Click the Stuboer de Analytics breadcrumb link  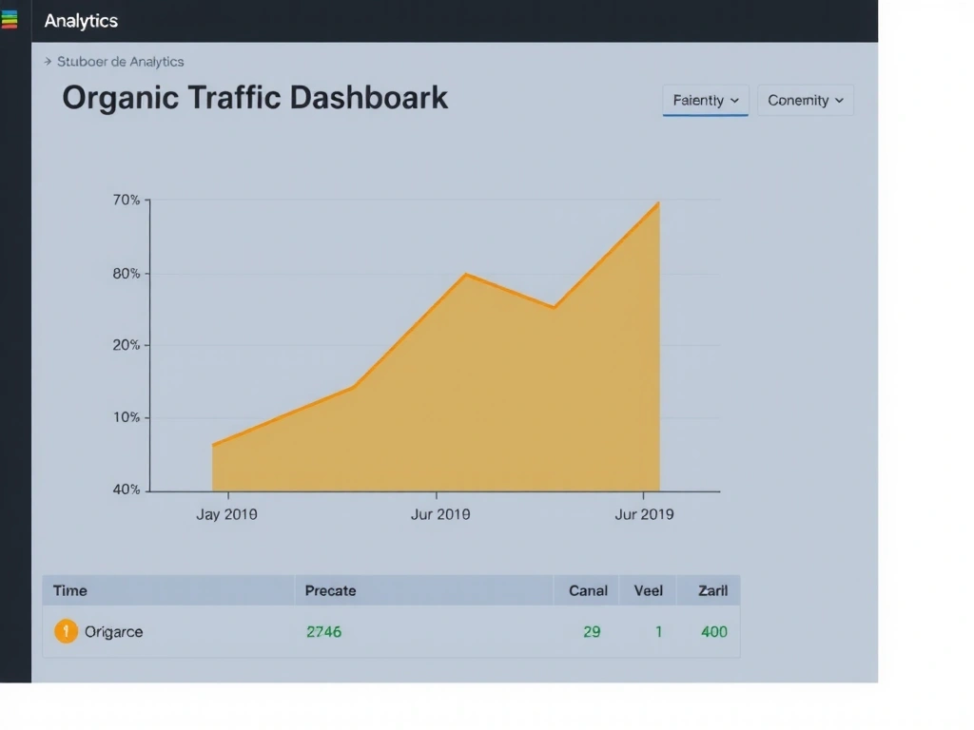click(122, 61)
